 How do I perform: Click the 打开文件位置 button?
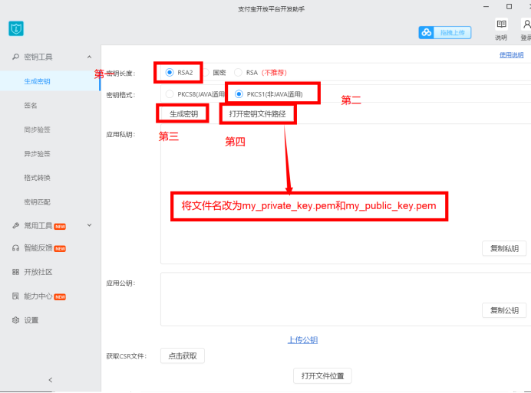point(322,375)
